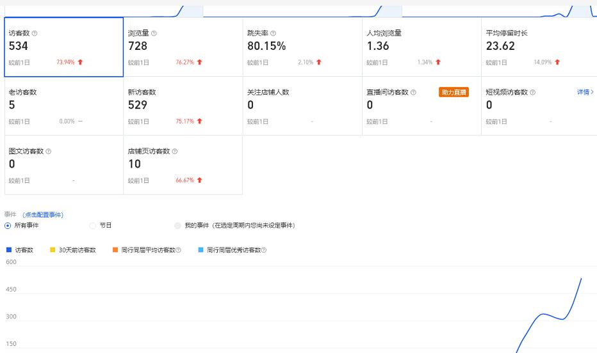Click help icon beside 直播间访客数
The image size is (597, 353).
point(413,92)
